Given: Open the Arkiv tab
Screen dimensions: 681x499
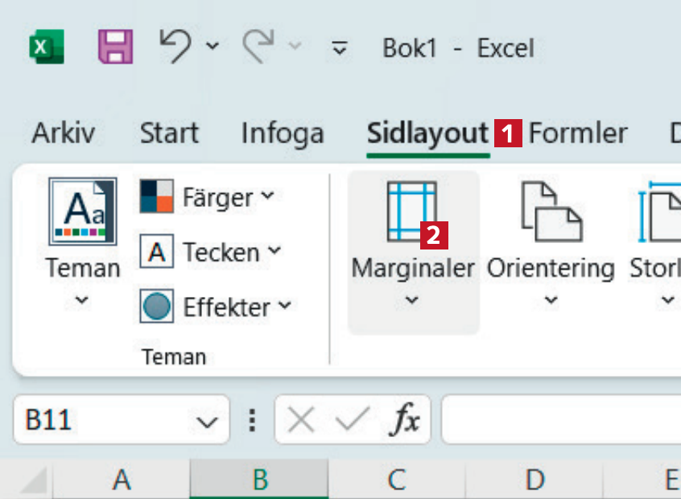Looking at the screenshot, I should tap(63, 133).
